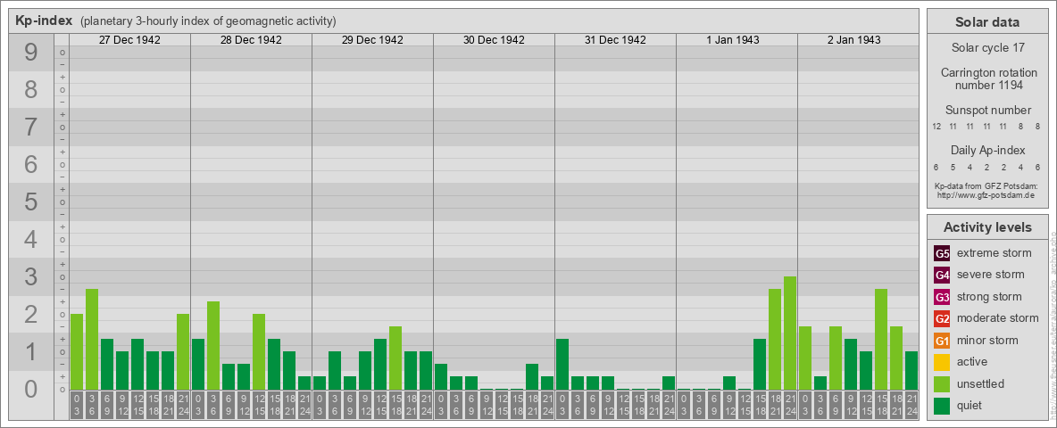Click the G2 moderate storm badge
The image size is (1057, 428).
[942, 318]
